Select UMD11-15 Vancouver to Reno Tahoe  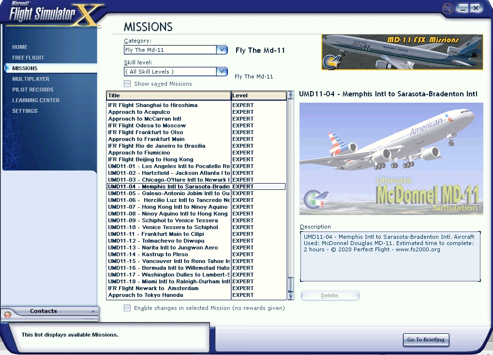196,261
